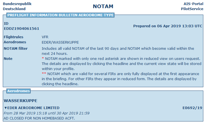Select the Aerodromes section legend label
This screenshot has height=124, width=205.
(x=19, y=91)
